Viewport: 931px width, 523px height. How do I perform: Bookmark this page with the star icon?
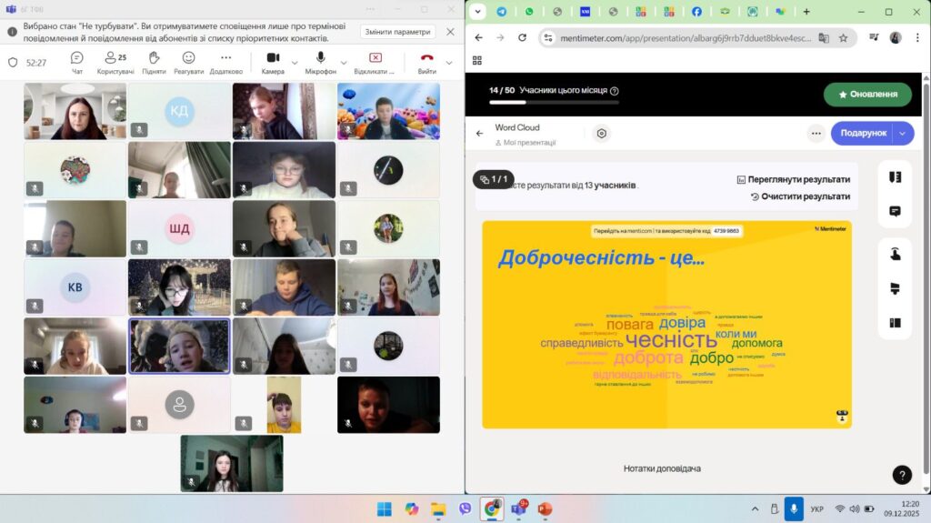pyautogui.click(x=843, y=38)
